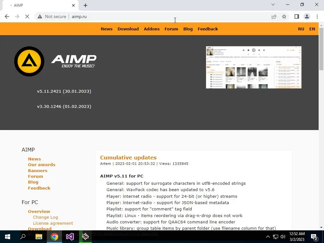Bookmark this page with the star icon
This screenshot has width=324, height=243.
point(284,16)
